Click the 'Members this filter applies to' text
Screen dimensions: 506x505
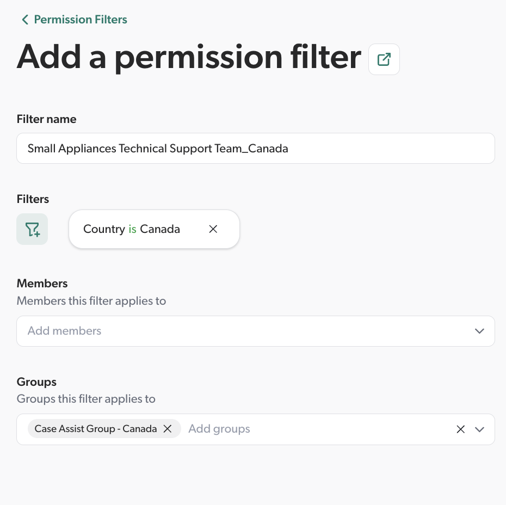pyautogui.click(x=91, y=301)
